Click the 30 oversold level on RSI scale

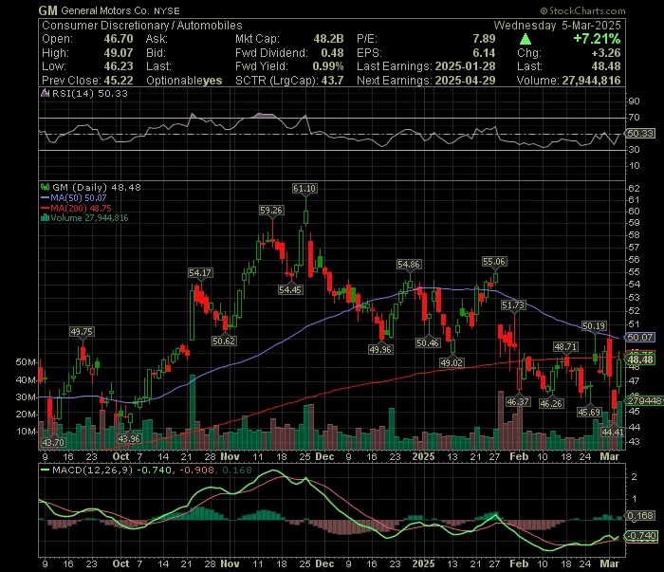click(635, 150)
